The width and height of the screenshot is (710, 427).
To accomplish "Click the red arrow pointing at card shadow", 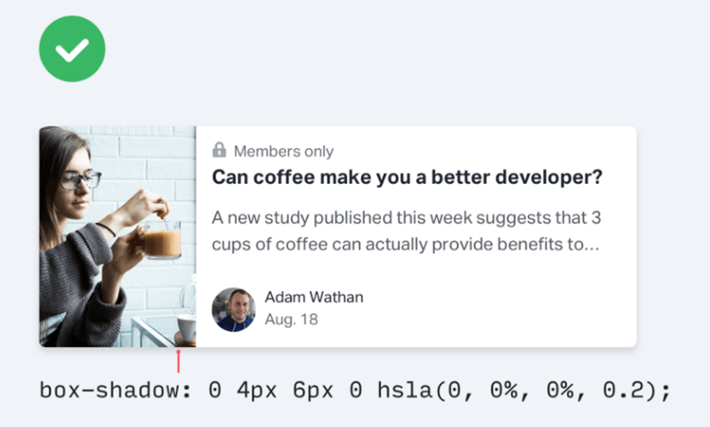I will [178, 361].
